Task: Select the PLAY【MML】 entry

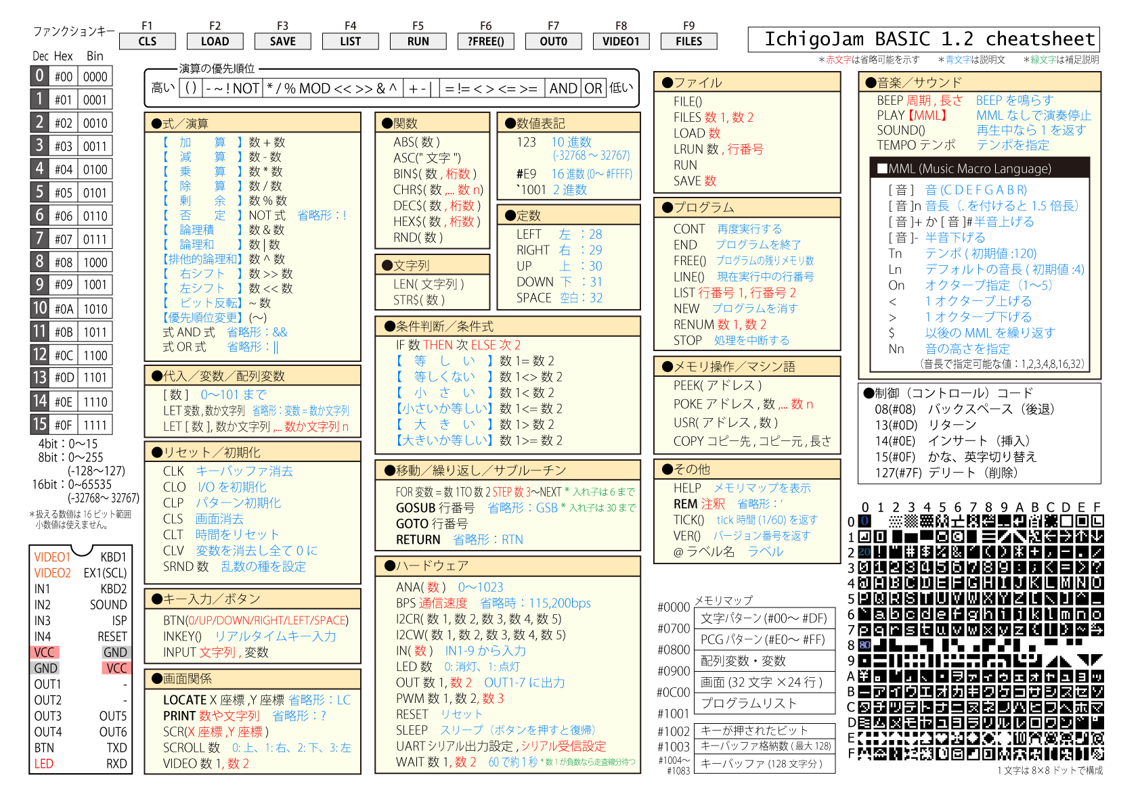Action: (x=912, y=116)
